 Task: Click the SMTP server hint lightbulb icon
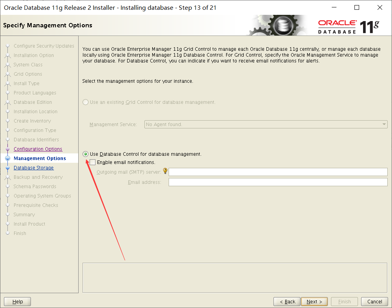165,171
